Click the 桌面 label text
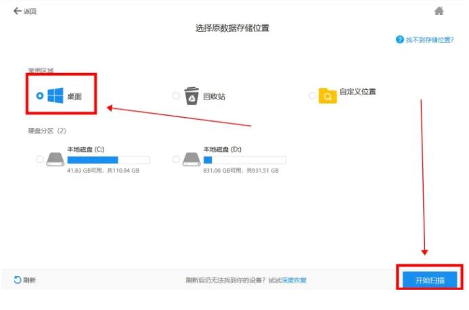Image resolution: width=469 pixels, height=310 pixels. [74, 96]
